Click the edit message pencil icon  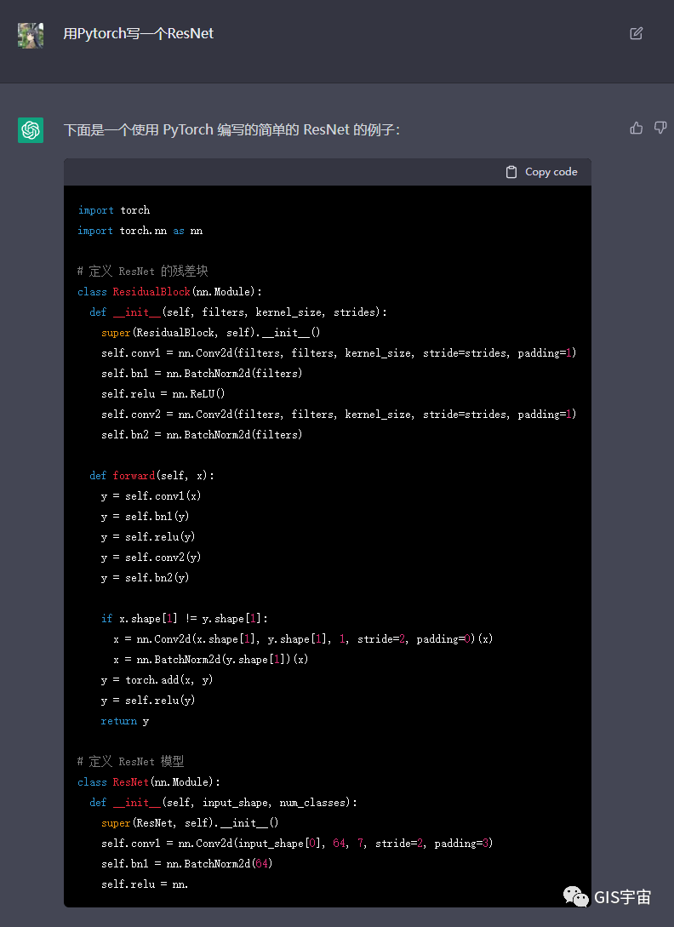(637, 33)
